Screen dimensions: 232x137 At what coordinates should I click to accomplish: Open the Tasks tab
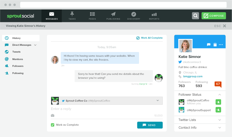[72, 16]
